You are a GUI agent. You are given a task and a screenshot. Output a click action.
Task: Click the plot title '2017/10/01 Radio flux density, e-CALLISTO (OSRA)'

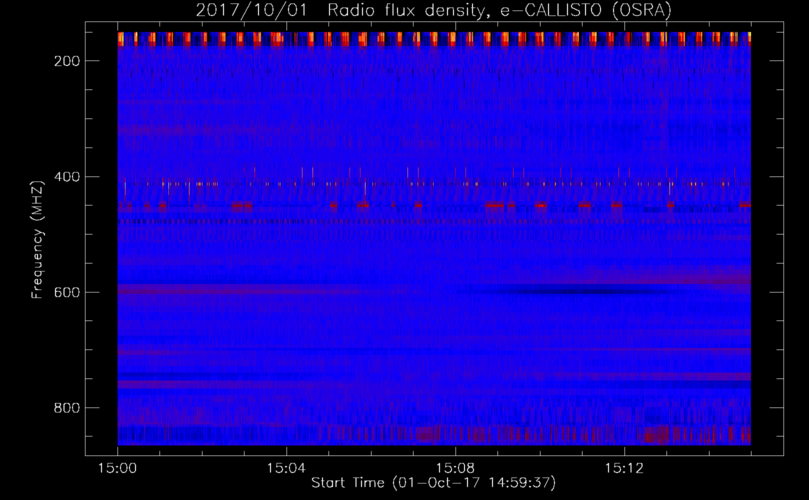pos(433,10)
